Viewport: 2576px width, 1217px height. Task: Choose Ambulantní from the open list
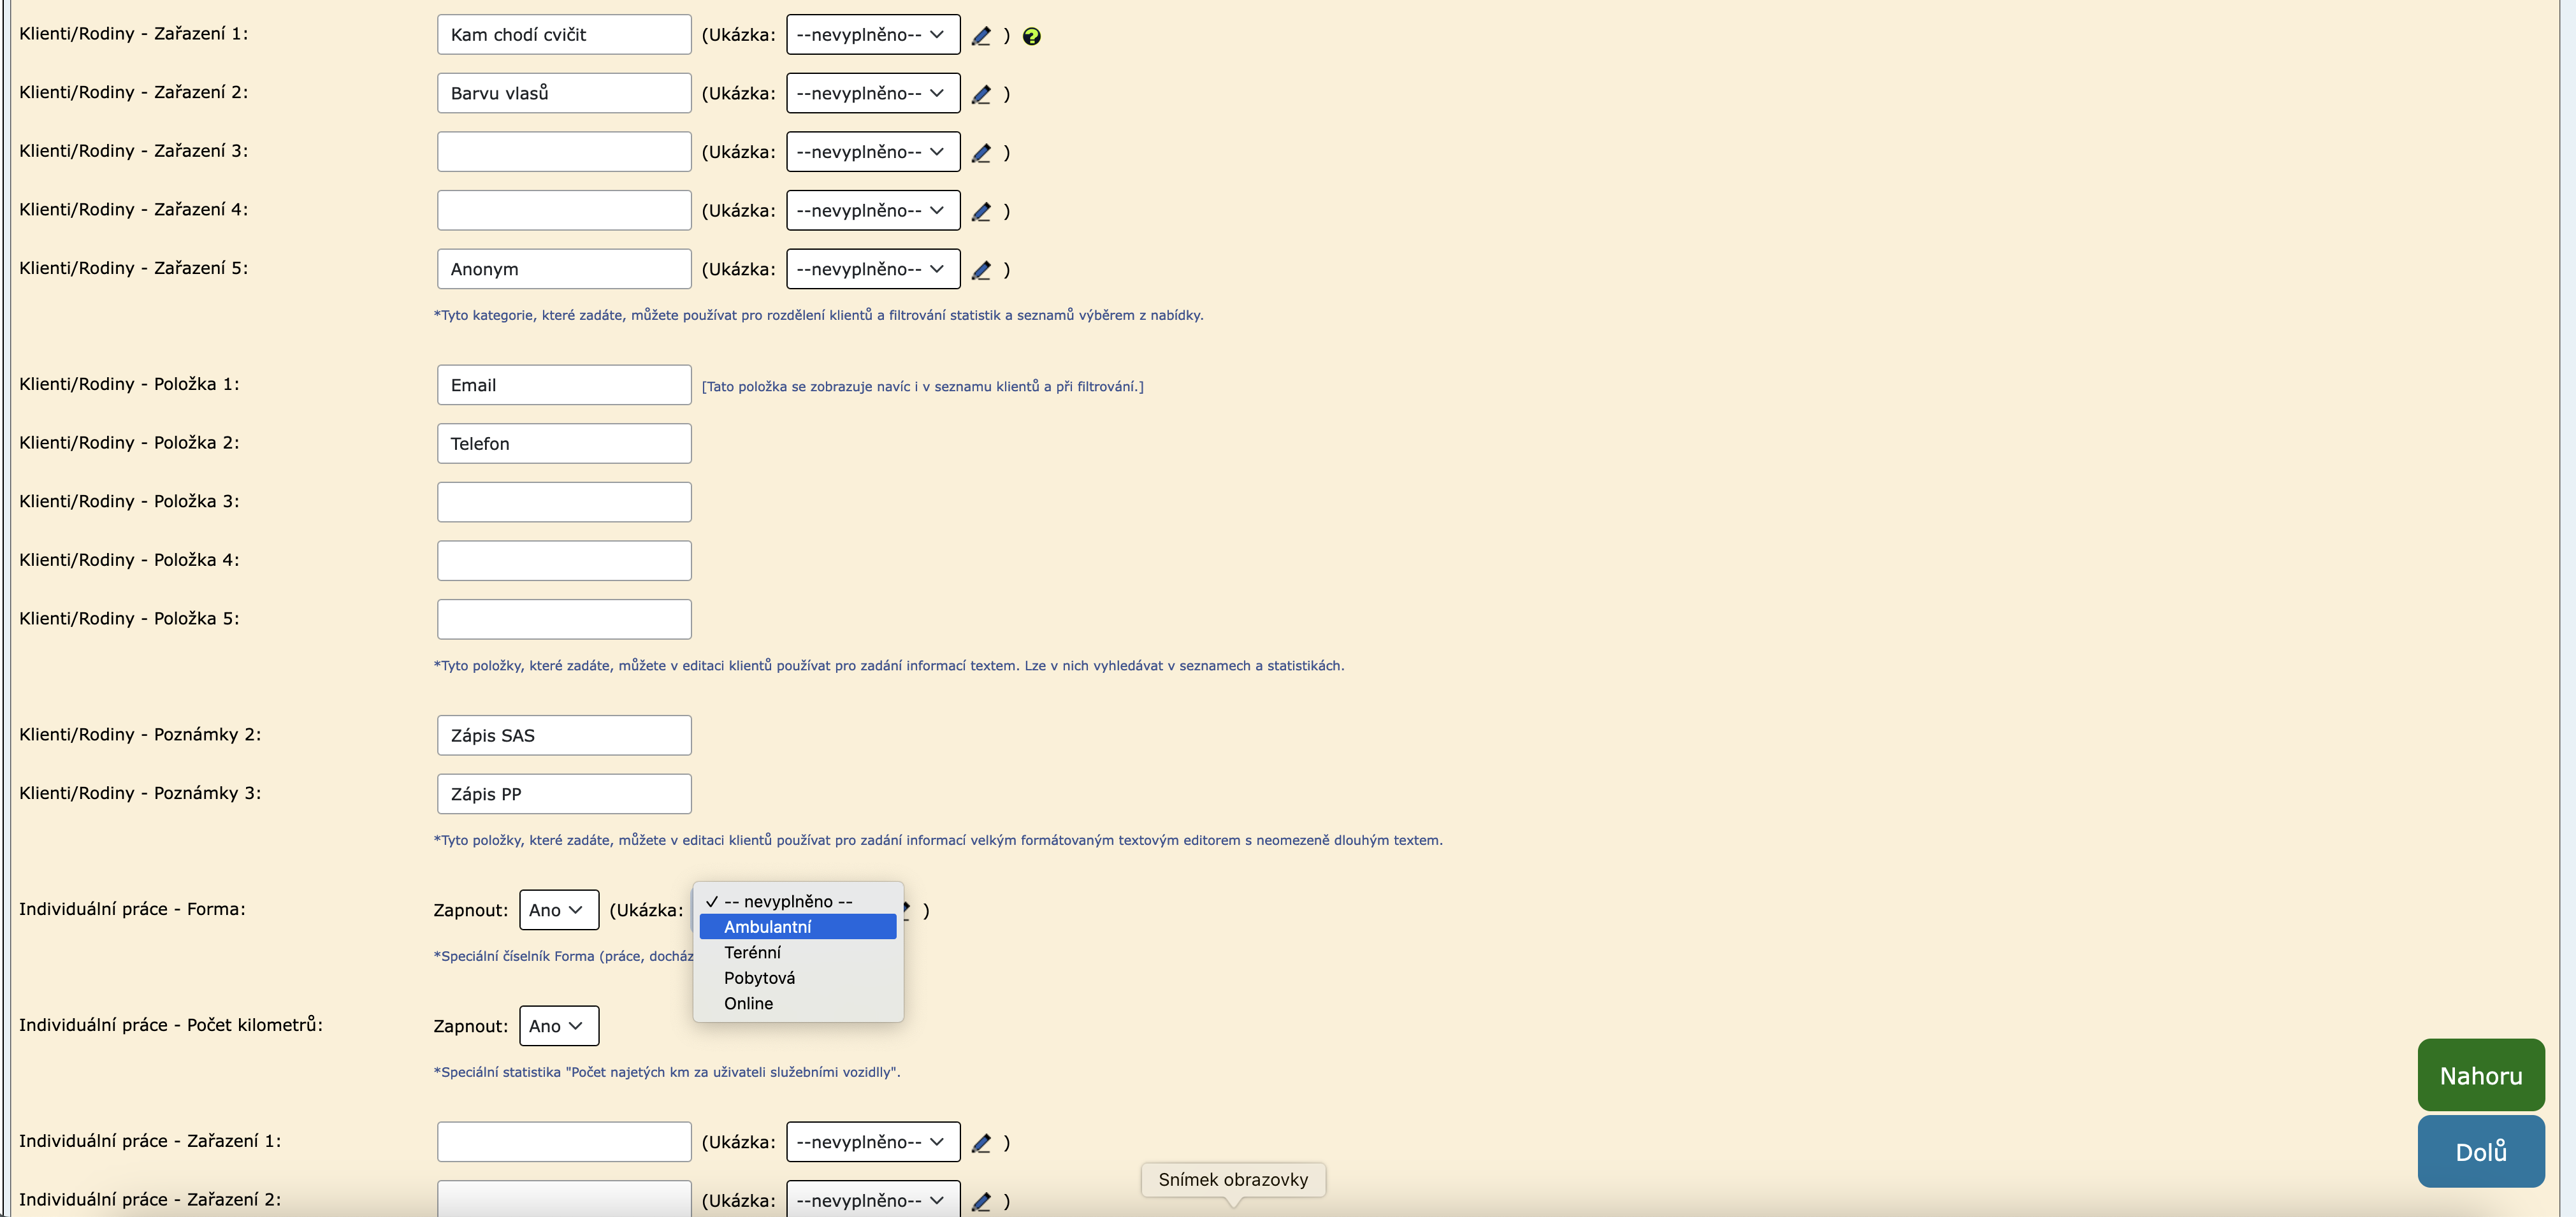click(x=767, y=927)
